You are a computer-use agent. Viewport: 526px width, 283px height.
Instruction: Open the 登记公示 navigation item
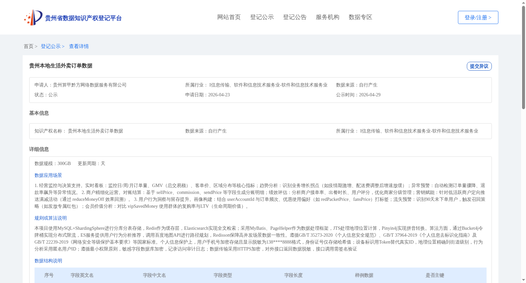click(x=262, y=17)
